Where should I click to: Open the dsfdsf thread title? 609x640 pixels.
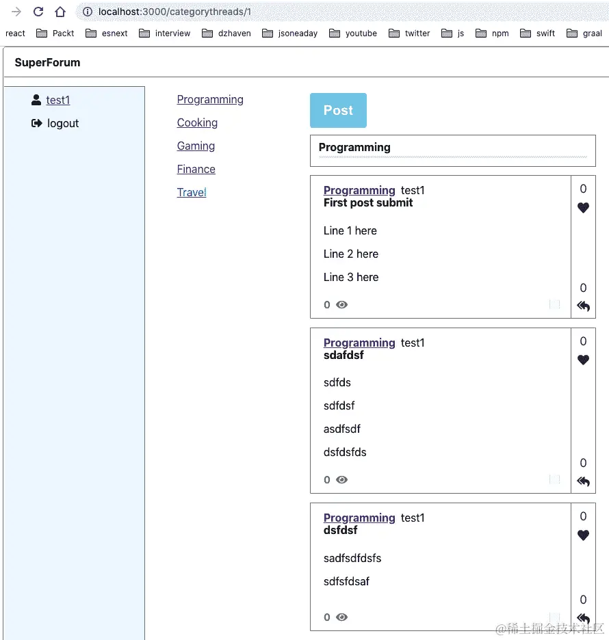pyautogui.click(x=340, y=530)
